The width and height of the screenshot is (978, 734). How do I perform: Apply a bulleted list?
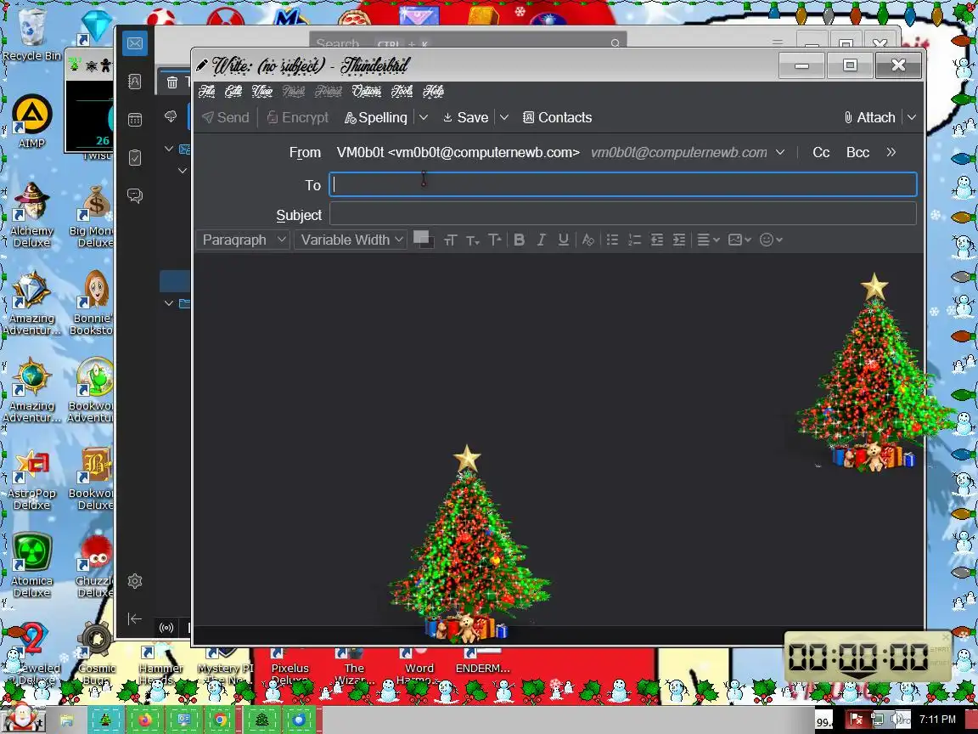[x=612, y=240]
